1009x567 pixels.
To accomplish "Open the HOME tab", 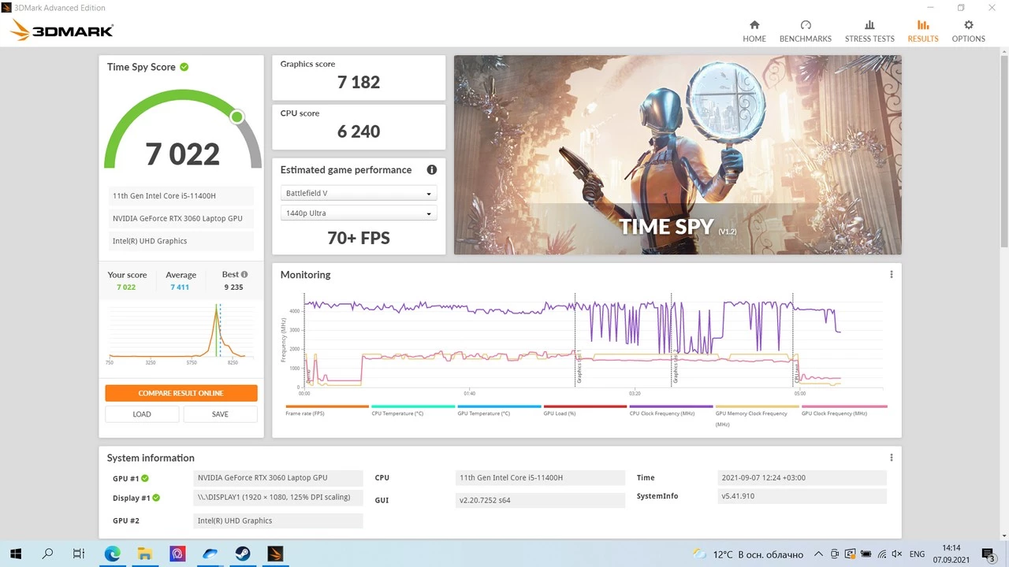I will tap(754, 31).
